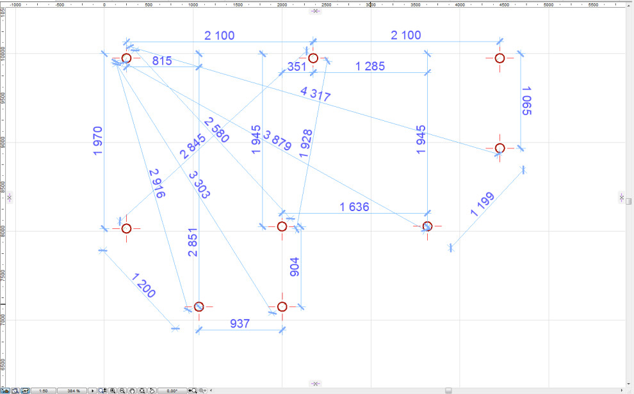Click the purple splitter handle on the right edge
Viewport: 634px width, 394px height.
point(621,197)
